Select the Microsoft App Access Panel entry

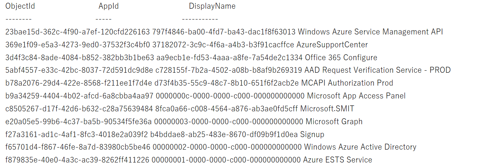[x=356, y=96]
